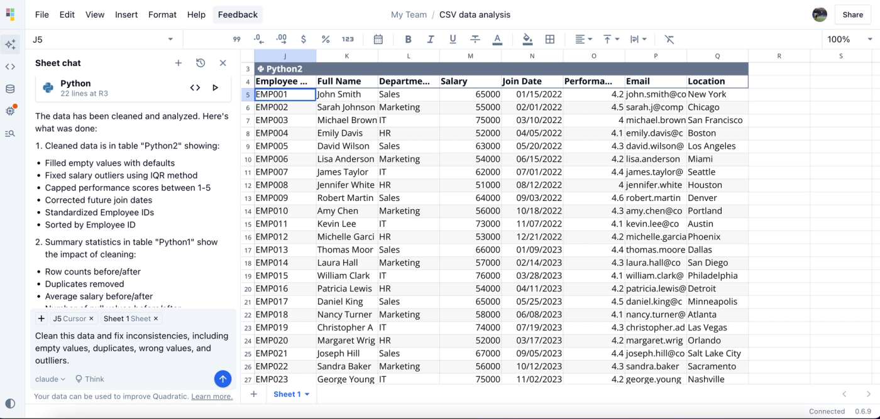Open the code editor sidebar icon
Screen dimensions: 880x419
9,65
